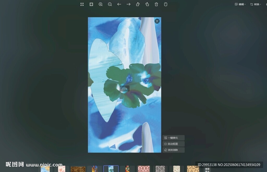Zoom out of the image
This screenshot has width=267, height=172.
pos(110,4)
